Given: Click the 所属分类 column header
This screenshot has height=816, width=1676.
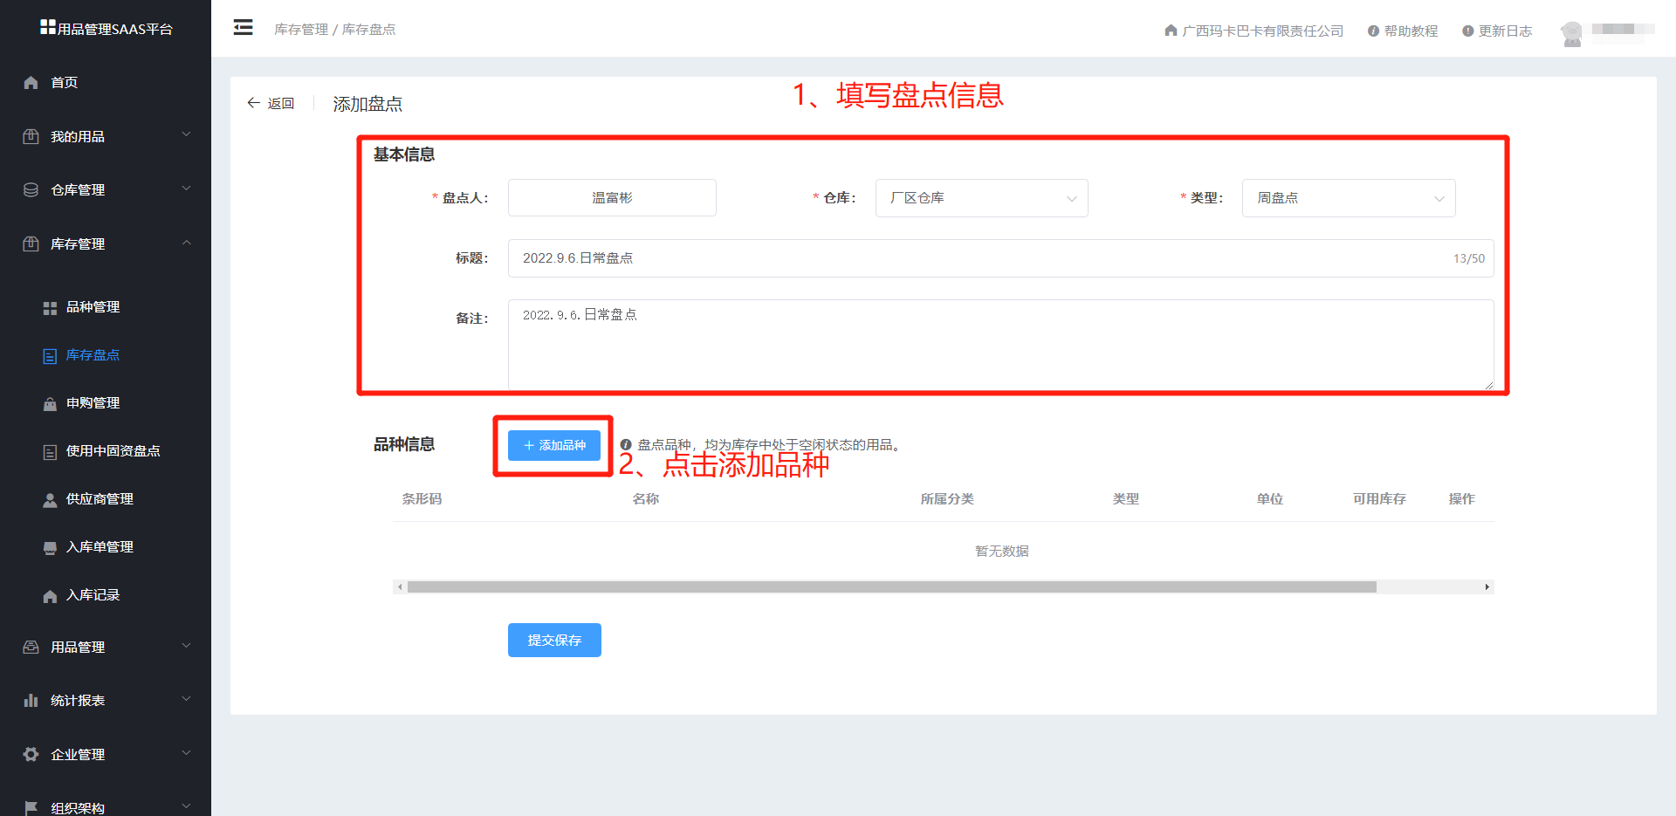Looking at the screenshot, I should click(947, 499).
